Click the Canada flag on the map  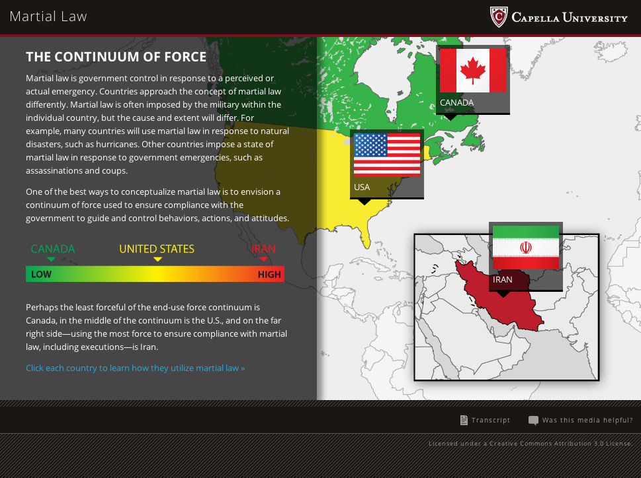click(472, 71)
